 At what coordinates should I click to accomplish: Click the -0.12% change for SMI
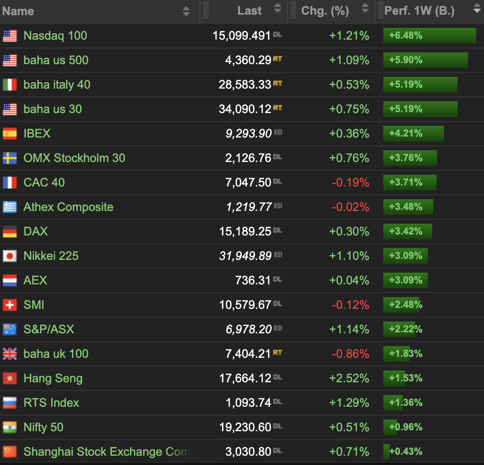pyautogui.click(x=351, y=305)
